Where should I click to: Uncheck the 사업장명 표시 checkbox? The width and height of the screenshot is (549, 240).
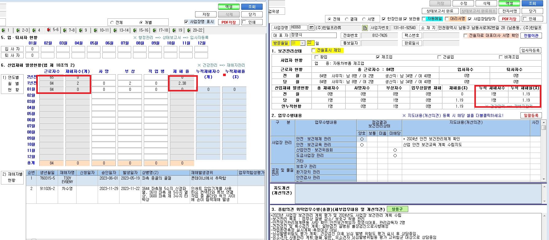click(x=186, y=22)
